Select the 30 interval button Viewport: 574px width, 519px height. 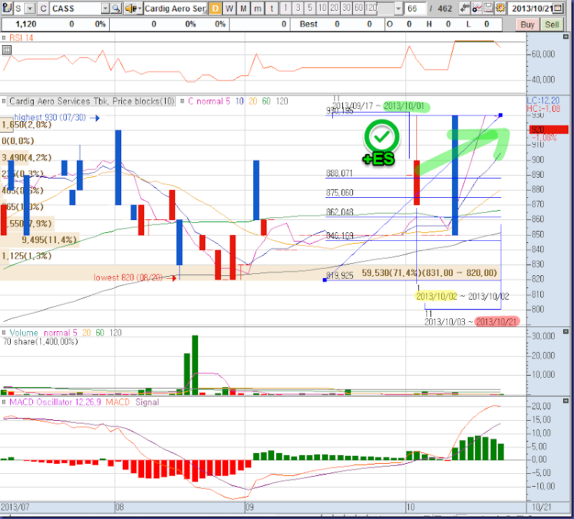coord(347,8)
